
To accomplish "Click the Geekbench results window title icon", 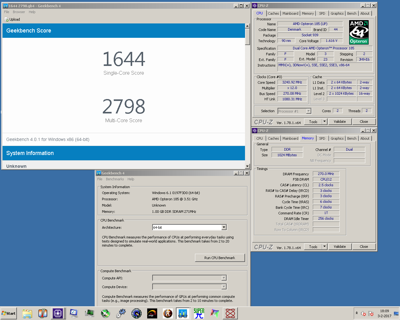I will point(5,6).
